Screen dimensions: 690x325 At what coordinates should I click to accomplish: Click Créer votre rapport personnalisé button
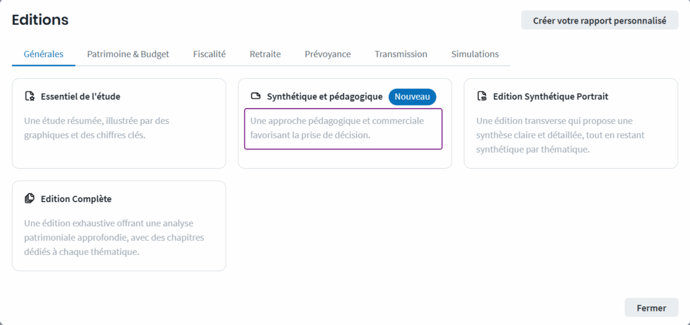tap(600, 20)
